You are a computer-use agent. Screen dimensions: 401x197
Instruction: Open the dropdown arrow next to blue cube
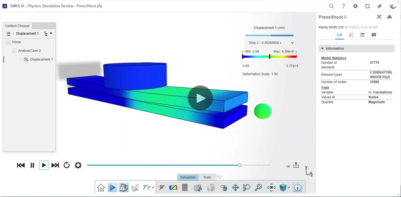coord(289,188)
